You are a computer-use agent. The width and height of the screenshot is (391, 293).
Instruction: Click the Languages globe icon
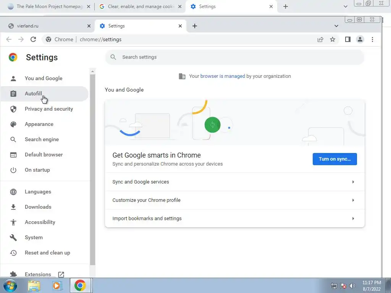pos(13,192)
